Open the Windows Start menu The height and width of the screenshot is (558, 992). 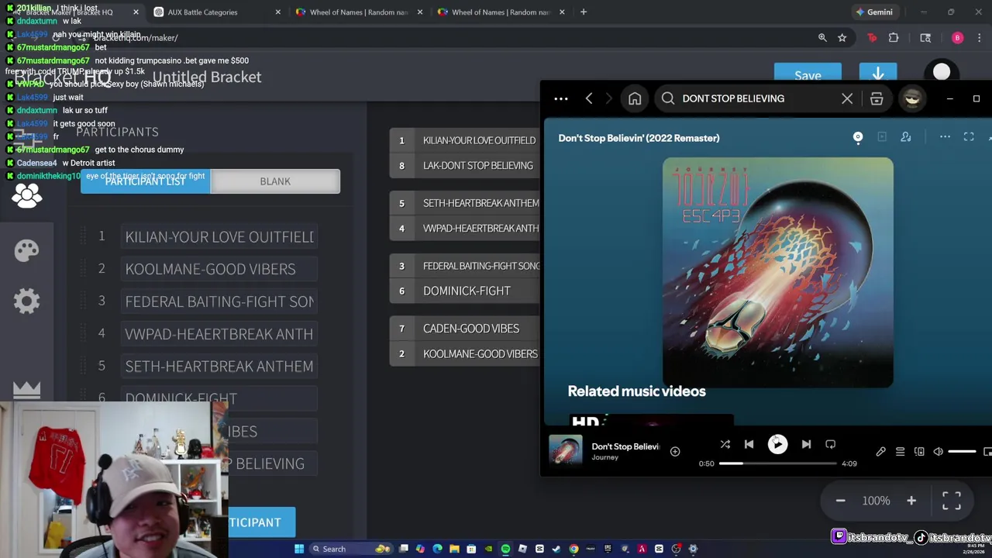tap(299, 549)
